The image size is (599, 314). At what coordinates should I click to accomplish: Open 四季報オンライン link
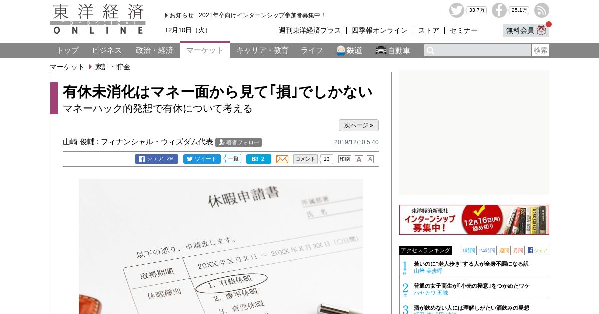coord(380,30)
